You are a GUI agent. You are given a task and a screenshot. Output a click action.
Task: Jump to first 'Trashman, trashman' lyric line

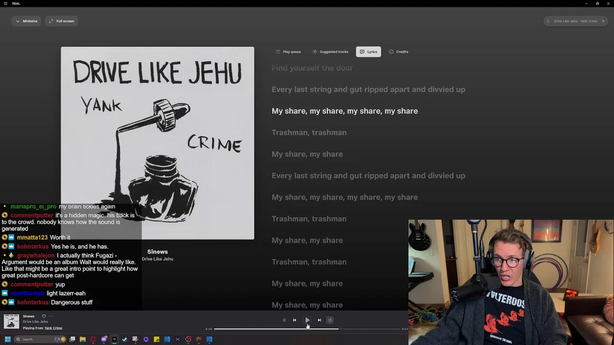tap(309, 133)
